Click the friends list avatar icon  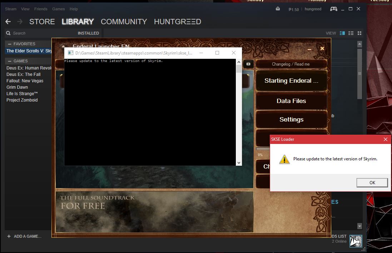click(356, 241)
